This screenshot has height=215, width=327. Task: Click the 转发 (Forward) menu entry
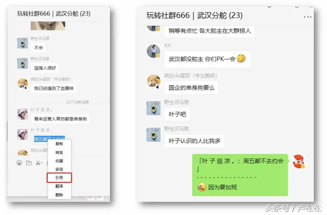pos(59,152)
